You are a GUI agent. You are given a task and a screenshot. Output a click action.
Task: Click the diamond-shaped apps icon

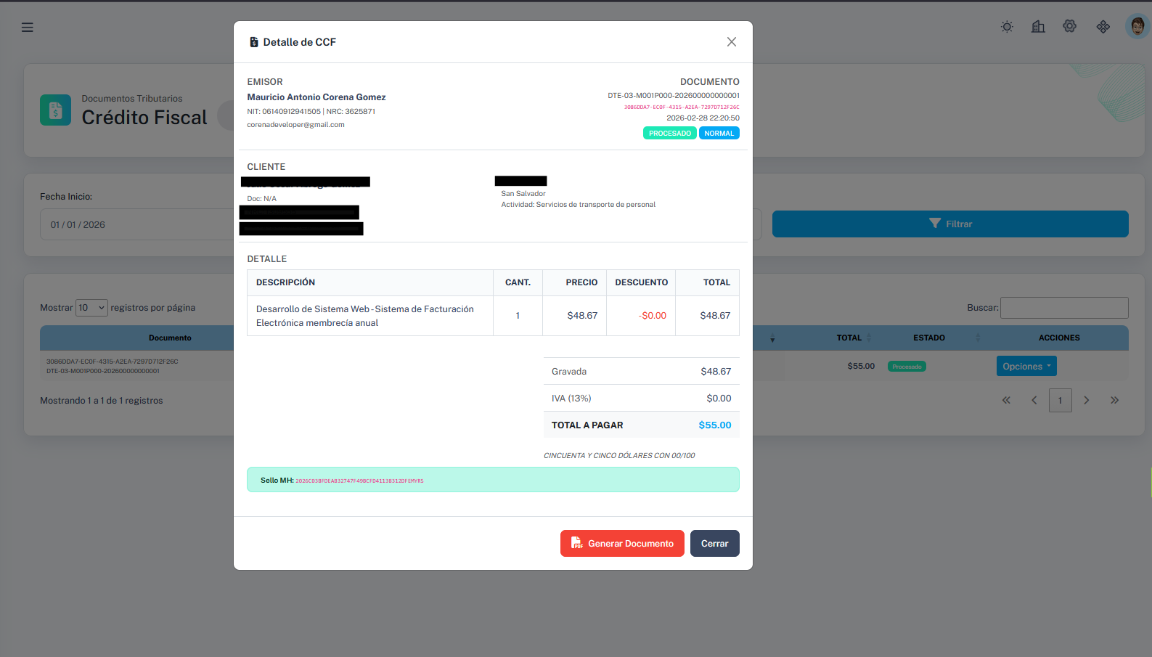pyautogui.click(x=1103, y=27)
